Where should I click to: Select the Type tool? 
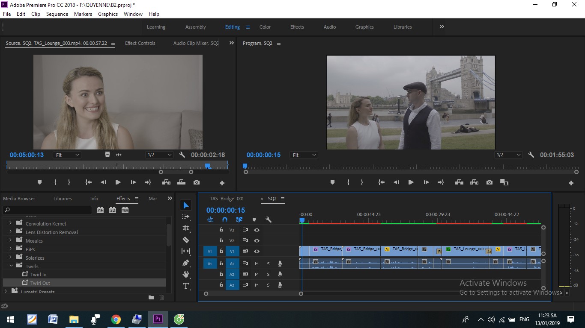click(186, 286)
